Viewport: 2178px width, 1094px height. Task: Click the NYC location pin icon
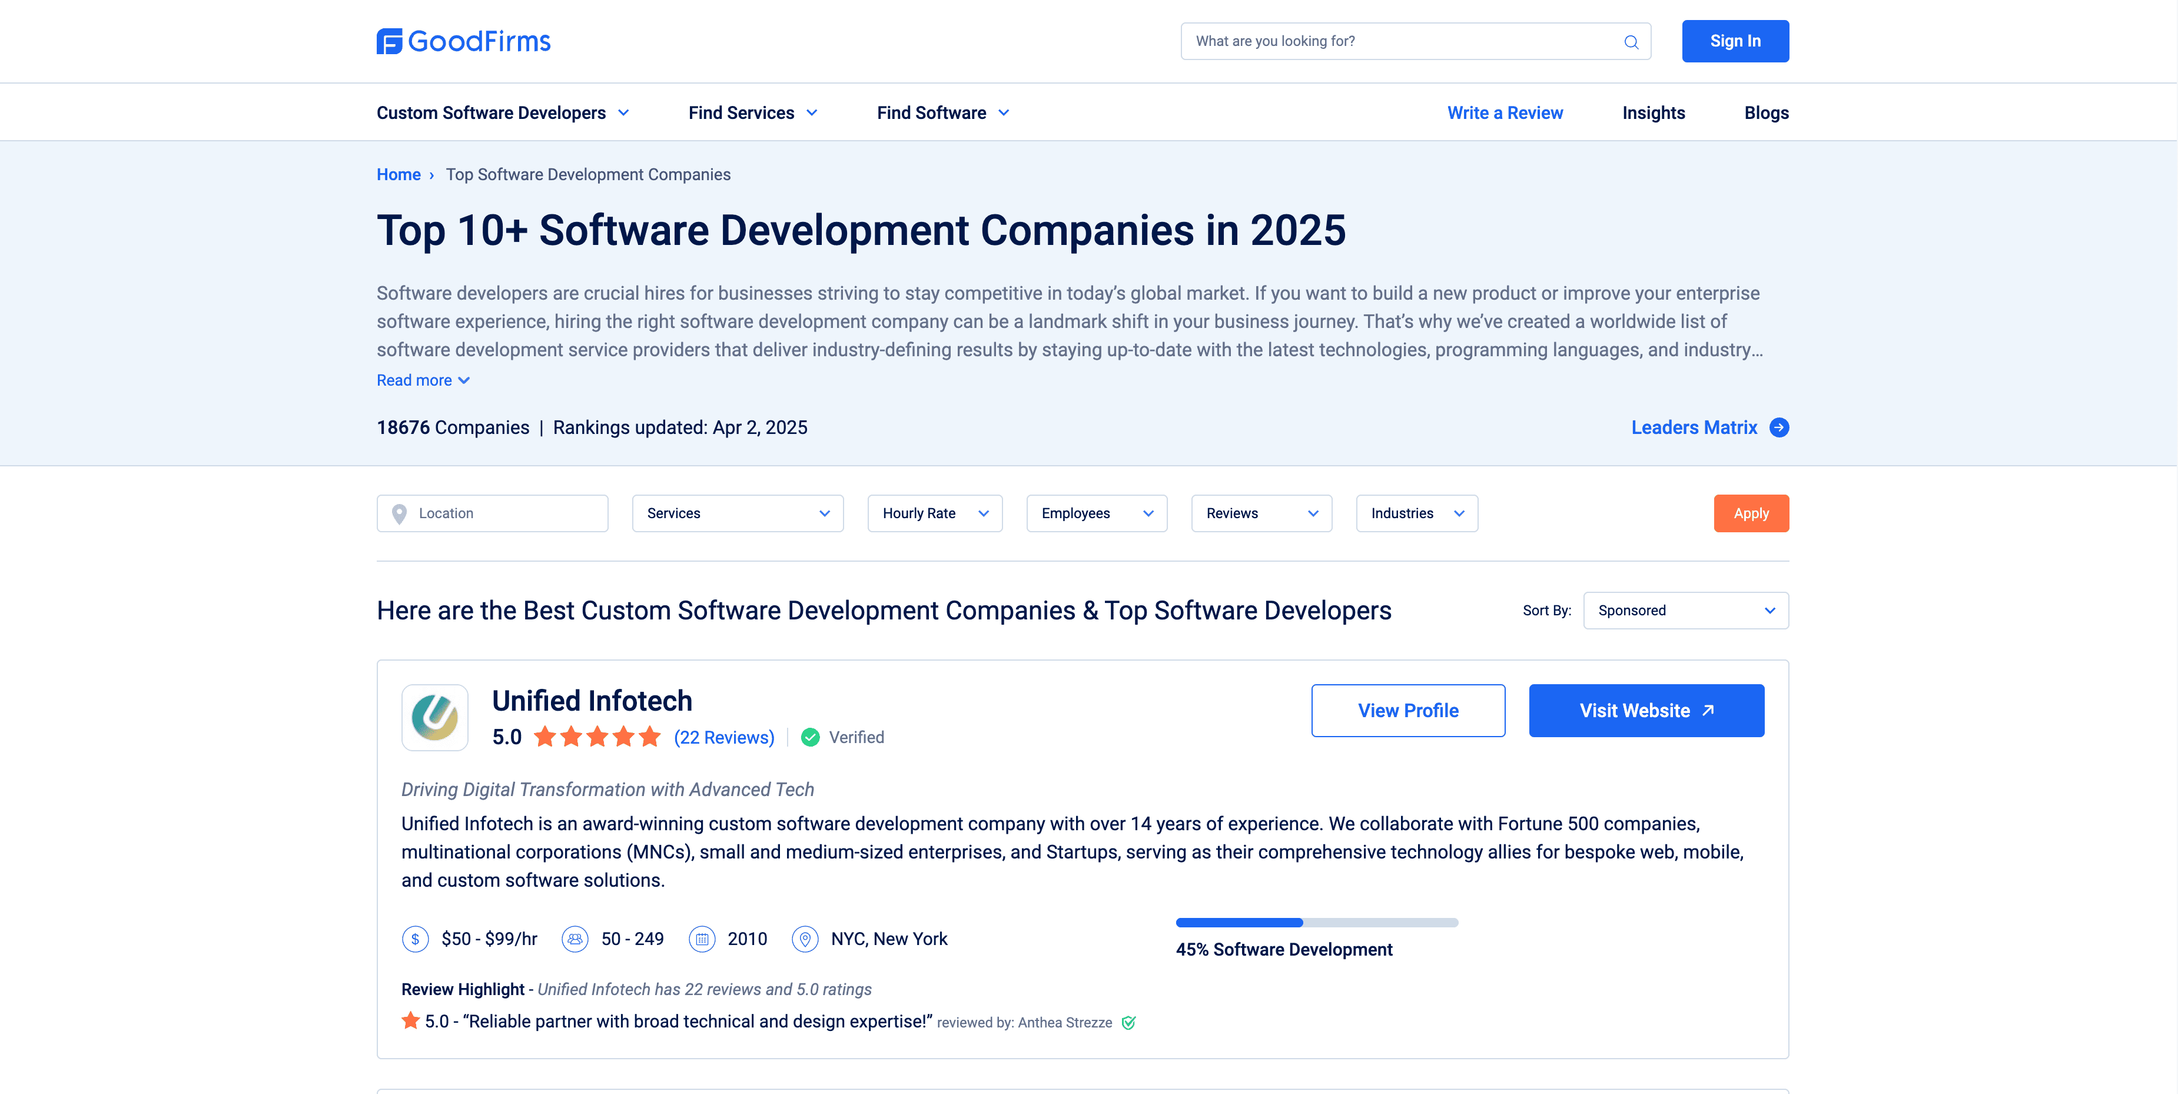point(805,939)
